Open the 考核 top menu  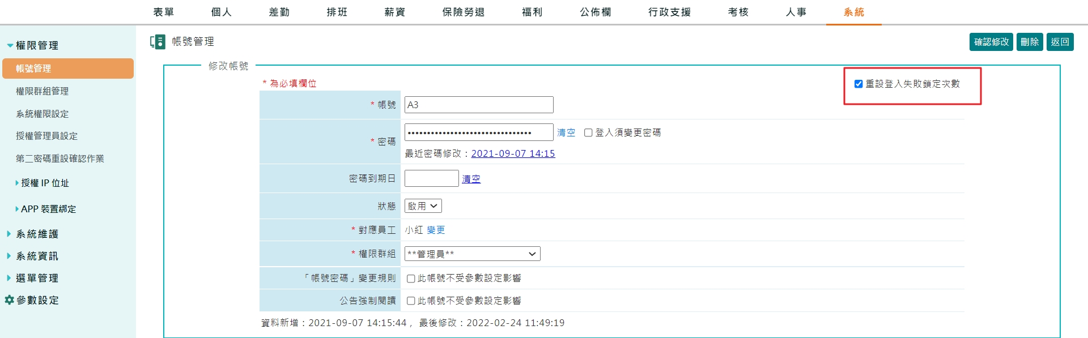(738, 12)
